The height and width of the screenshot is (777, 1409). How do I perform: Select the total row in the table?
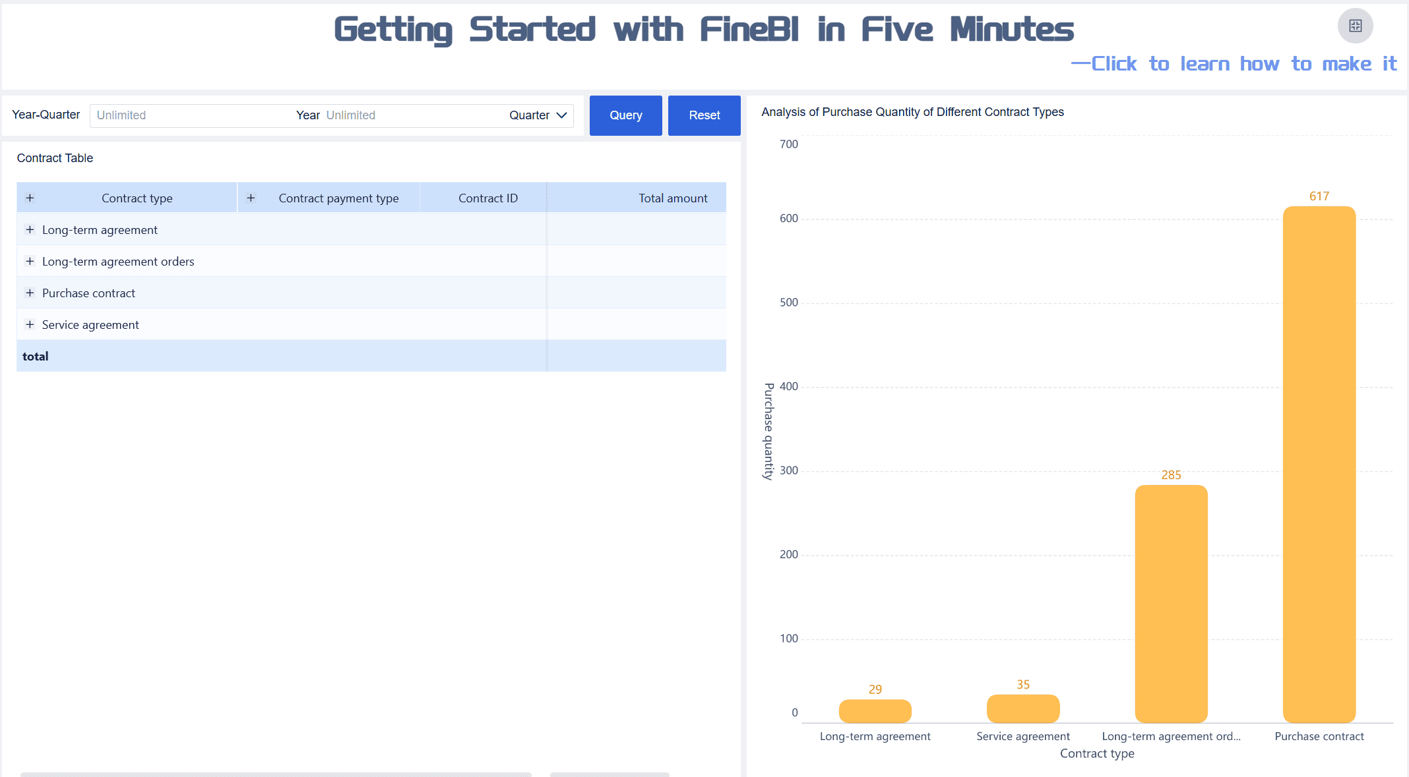tap(371, 356)
